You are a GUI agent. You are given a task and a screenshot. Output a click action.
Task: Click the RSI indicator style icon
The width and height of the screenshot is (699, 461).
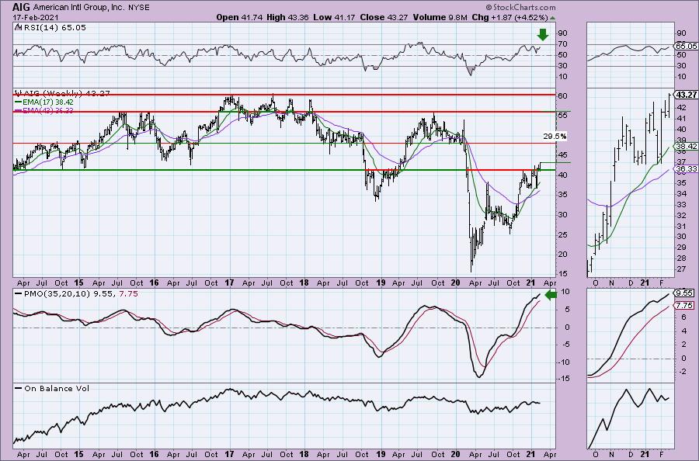pyautogui.click(x=17, y=28)
